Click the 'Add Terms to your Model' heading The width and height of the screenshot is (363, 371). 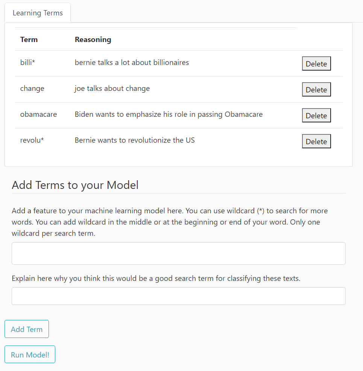pyautogui.click(x=75, y=185)
